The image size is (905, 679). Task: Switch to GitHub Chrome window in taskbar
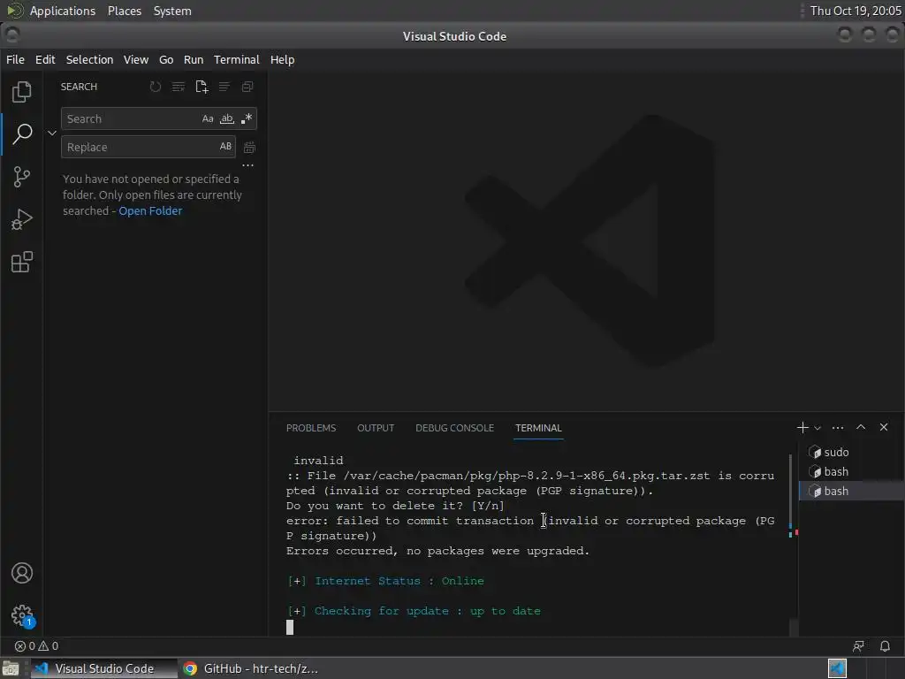[x=251, y=668]
